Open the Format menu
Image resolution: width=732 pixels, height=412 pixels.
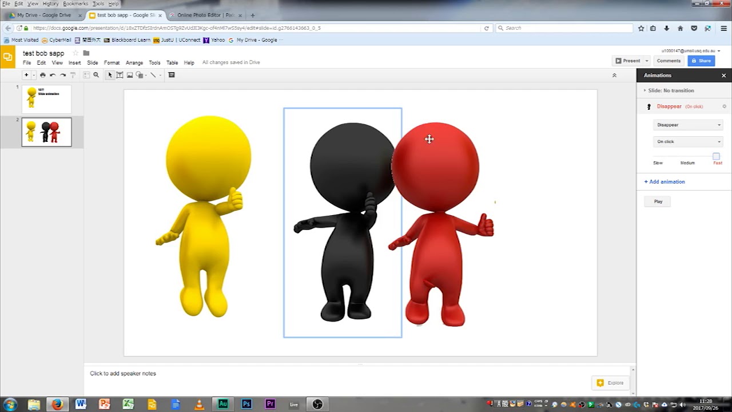pos(112,63)
